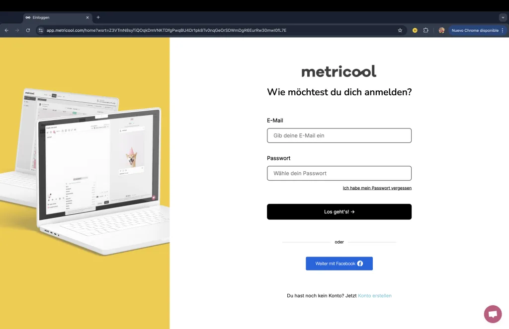Open the Chrome three-dot menu

point(503,30)
